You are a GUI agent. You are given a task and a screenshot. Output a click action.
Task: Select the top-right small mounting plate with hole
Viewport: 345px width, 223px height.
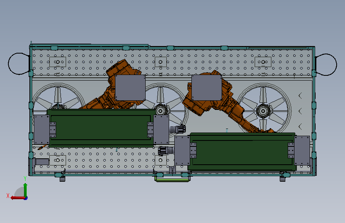point(263,62)
